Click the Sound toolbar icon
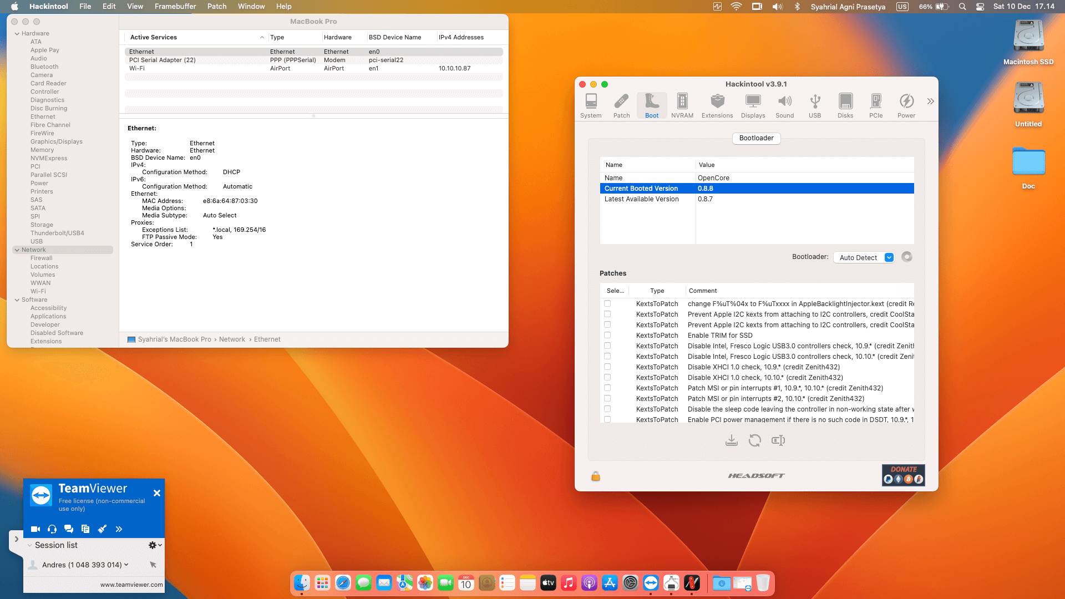The image size is (1065, 599). [x=784, y=105]
